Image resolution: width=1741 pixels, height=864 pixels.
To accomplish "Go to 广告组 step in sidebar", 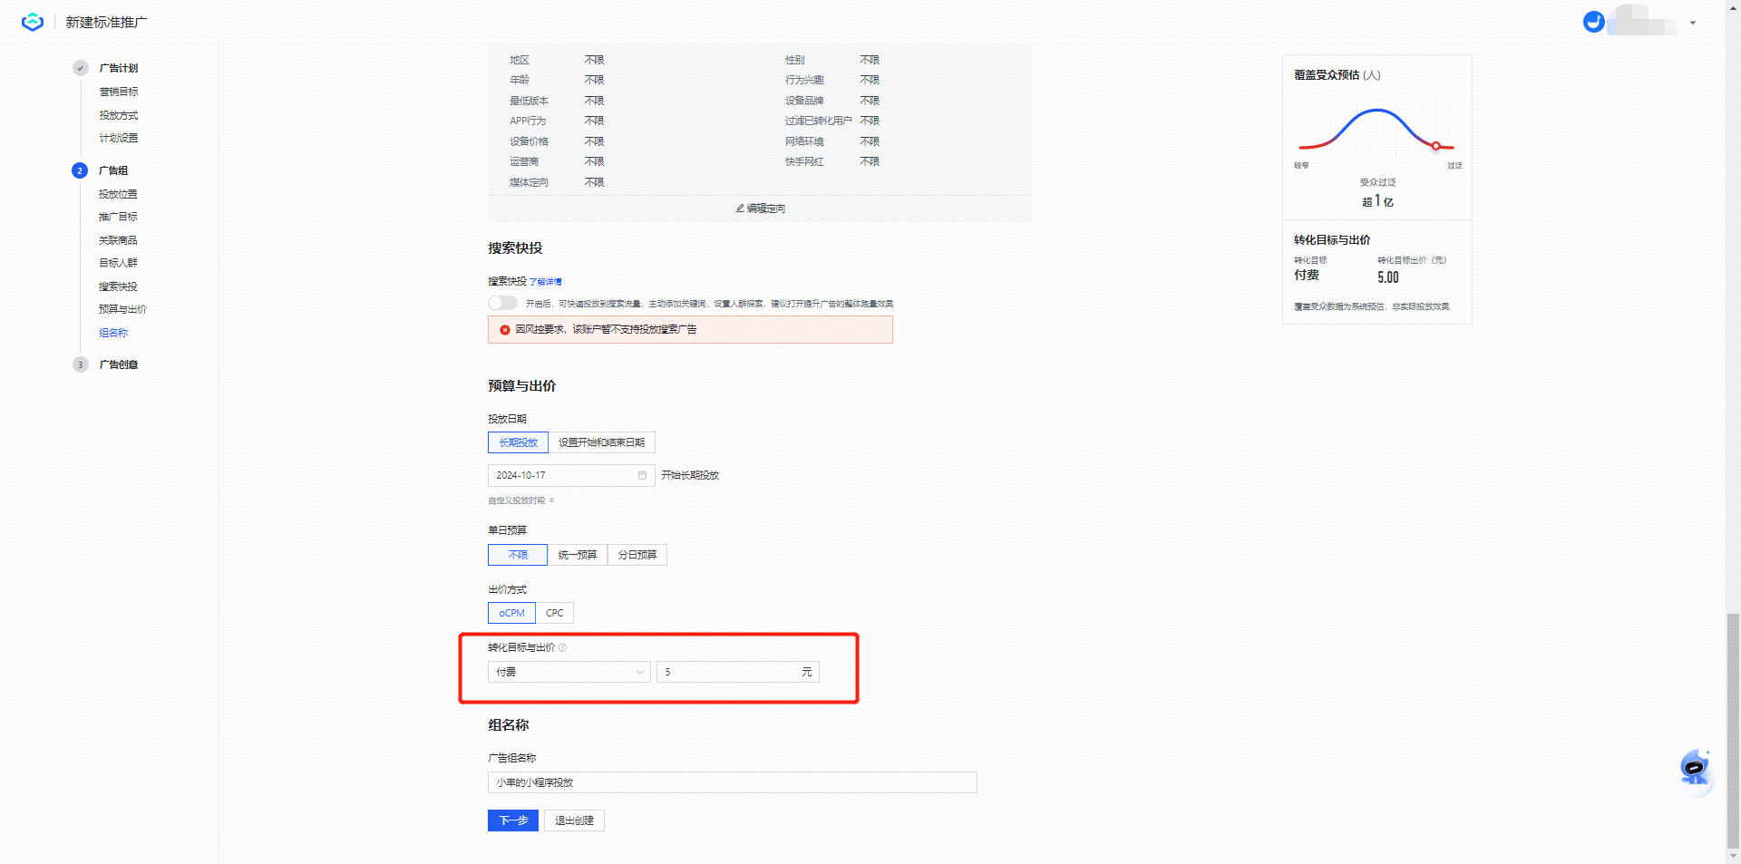I will pos(113,170).
